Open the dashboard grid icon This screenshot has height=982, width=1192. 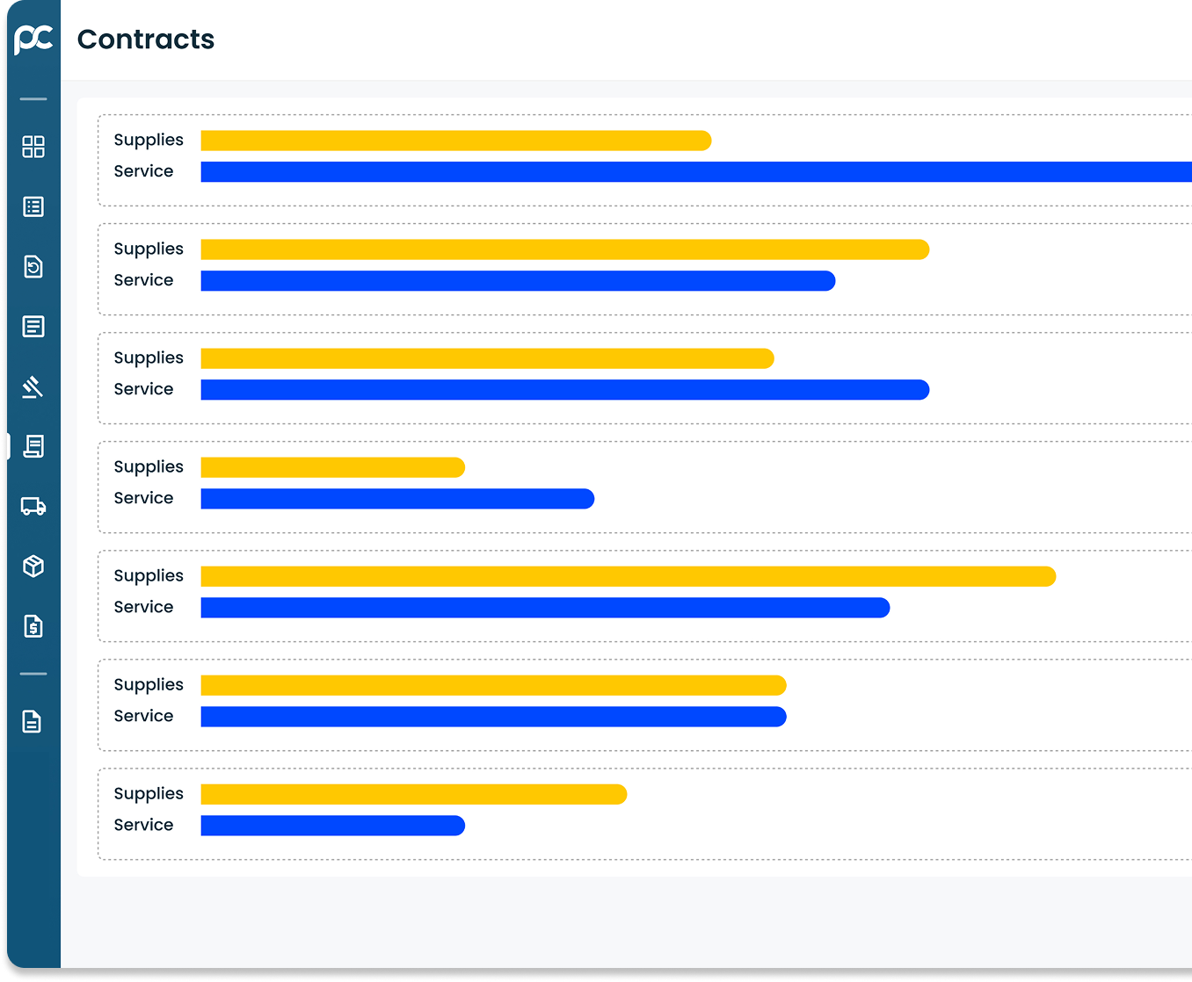click(33, 147)
